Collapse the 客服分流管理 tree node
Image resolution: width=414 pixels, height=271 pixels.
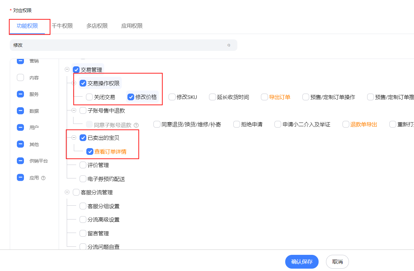(67, 192)
